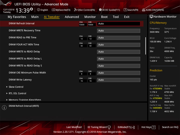180x135 pixels.
Task: Click the Hardware Monitor icon
Action: point(151,16)
